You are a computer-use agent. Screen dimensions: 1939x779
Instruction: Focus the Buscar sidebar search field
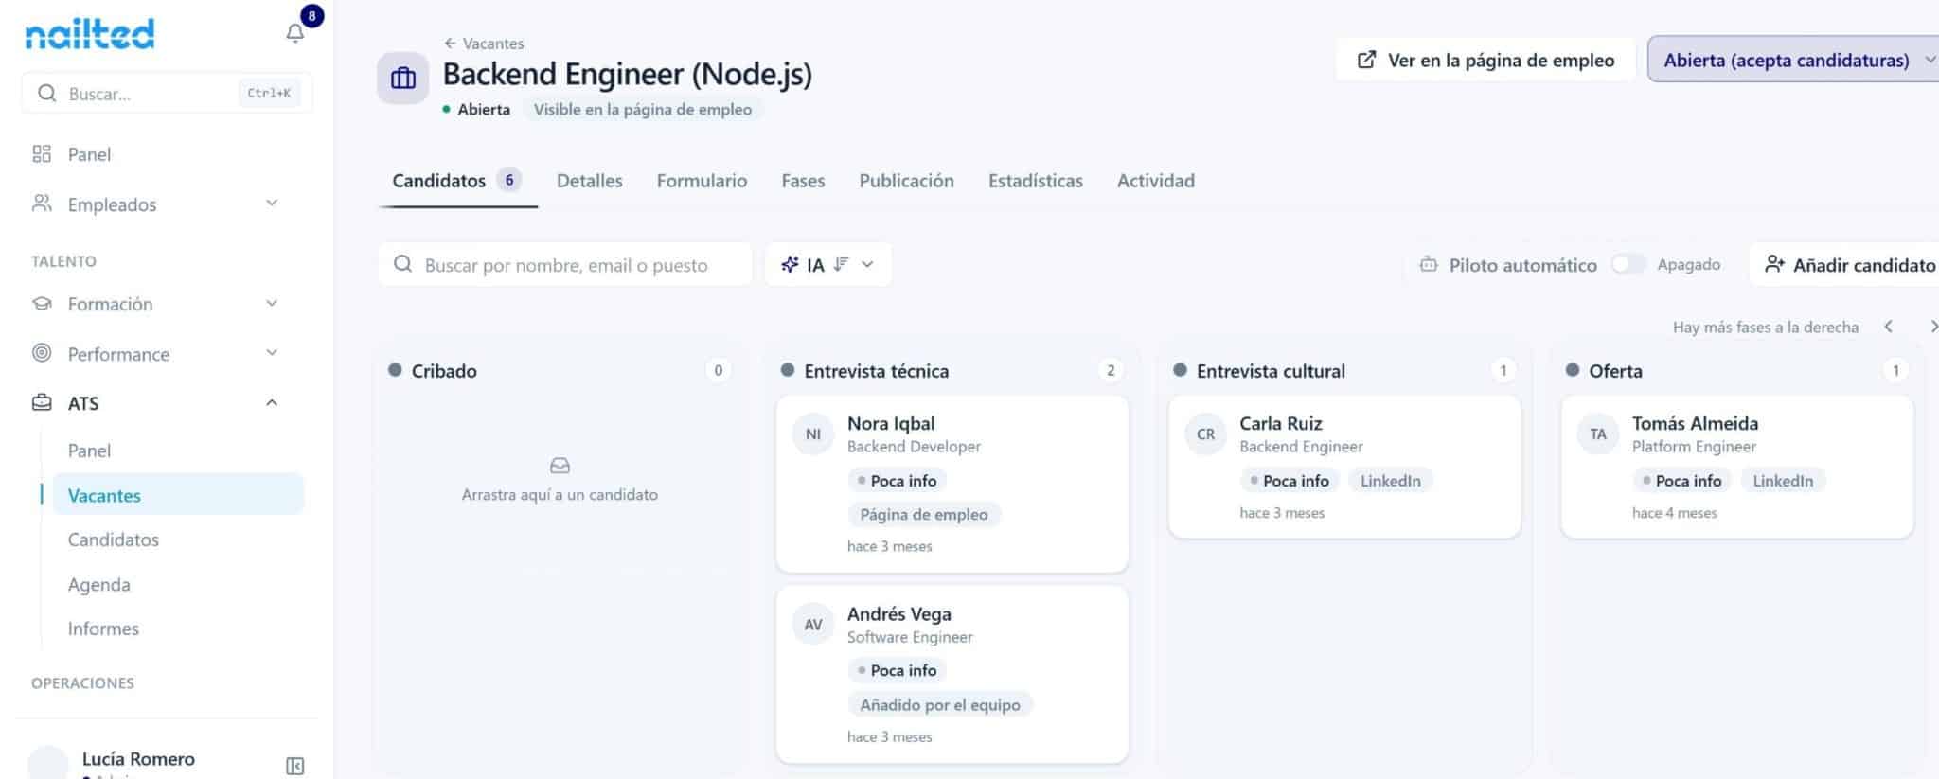click(167, 93)
